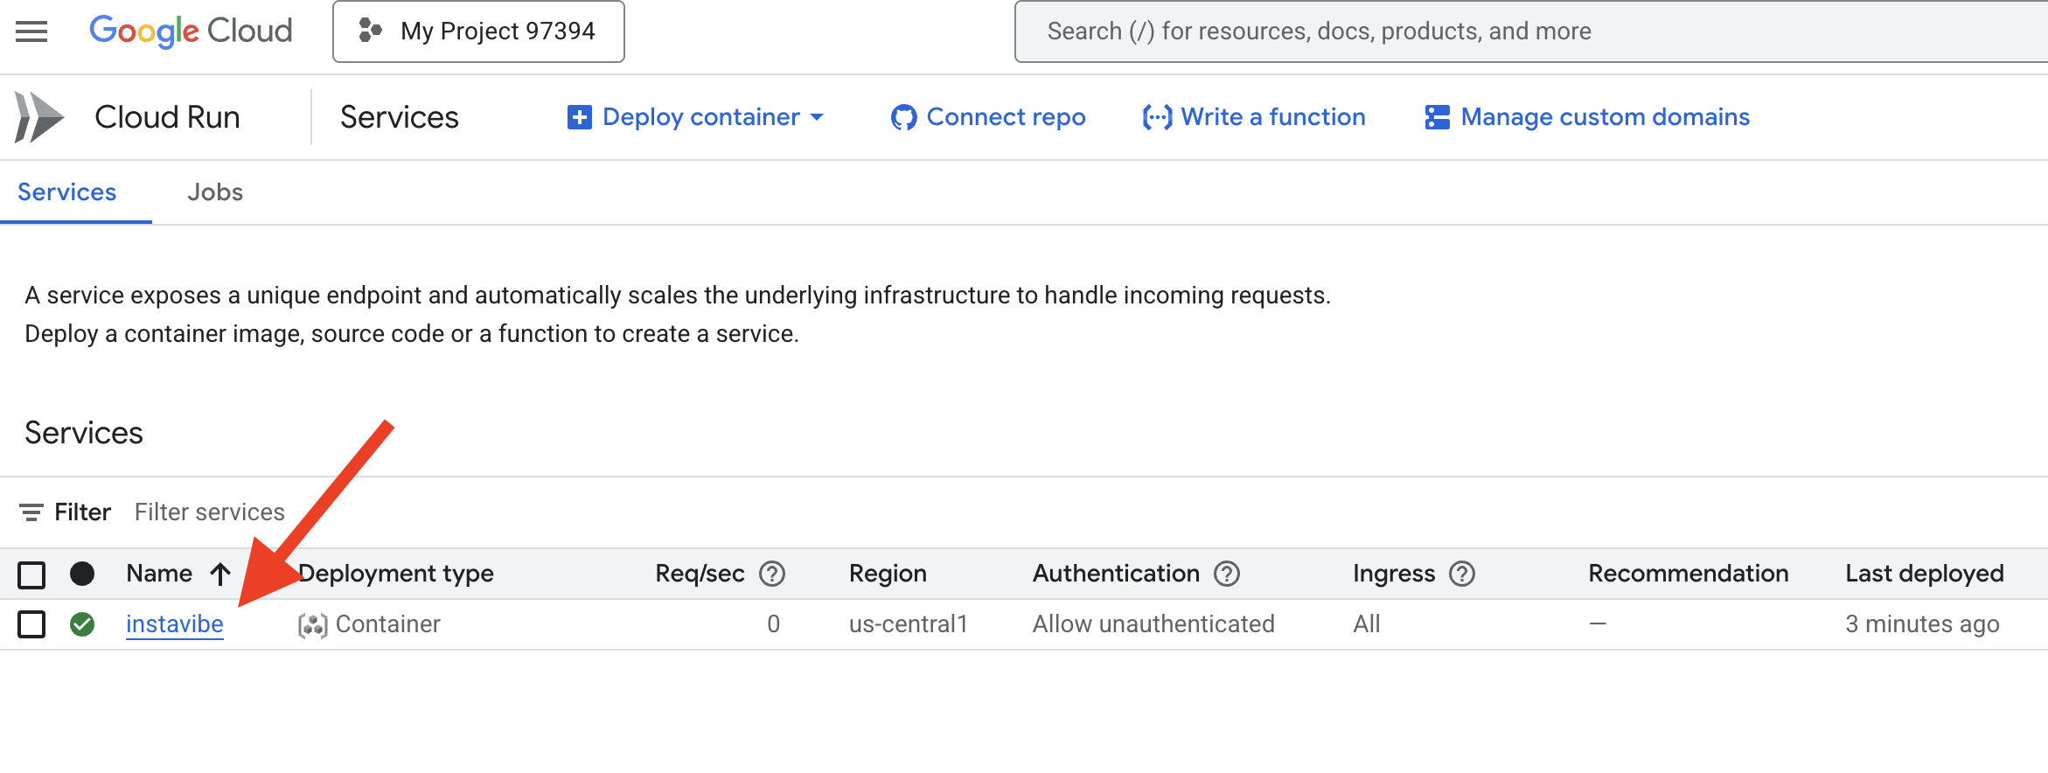This screenshot has height=773, width=2048.
Task: Toggle the select-all services checkbox
Action: click(x=31, y=575)
